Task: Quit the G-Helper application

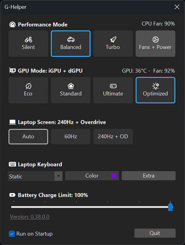Action: coord(155,233)
